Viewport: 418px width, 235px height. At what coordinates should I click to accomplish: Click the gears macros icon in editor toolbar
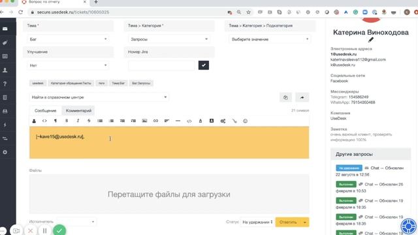(223, 121)
